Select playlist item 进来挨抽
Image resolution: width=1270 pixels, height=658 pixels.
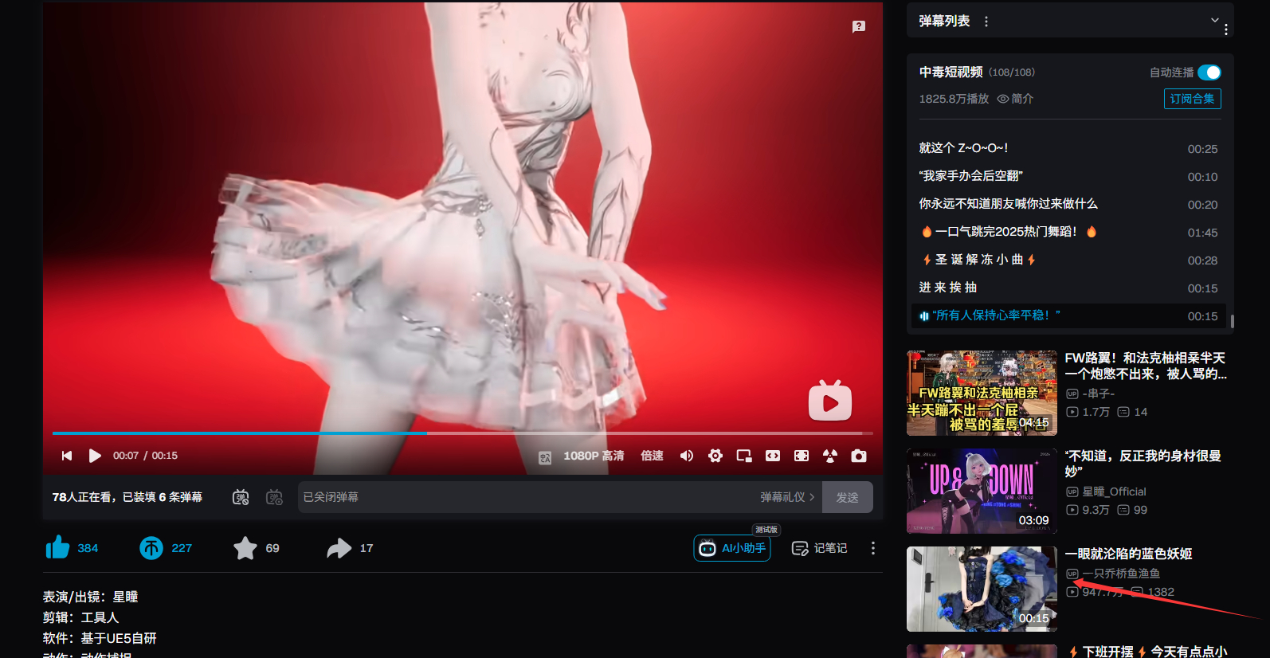click(948, 288)
